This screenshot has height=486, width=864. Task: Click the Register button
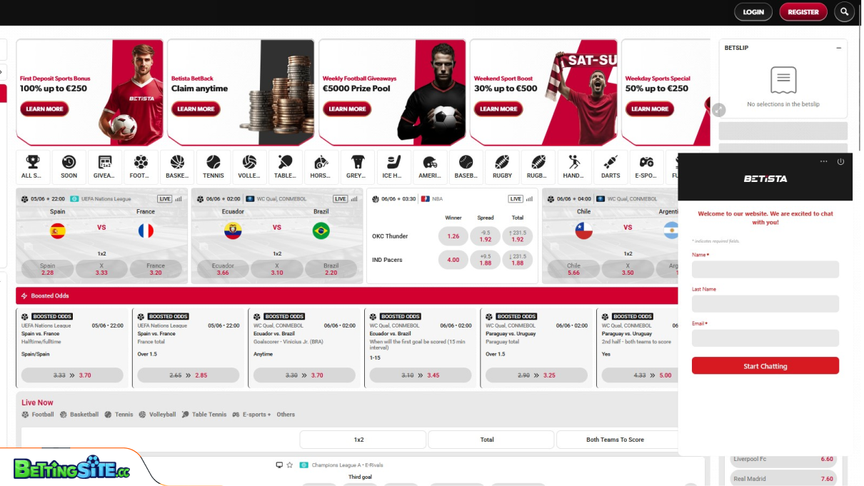click(x=803, y=12)
